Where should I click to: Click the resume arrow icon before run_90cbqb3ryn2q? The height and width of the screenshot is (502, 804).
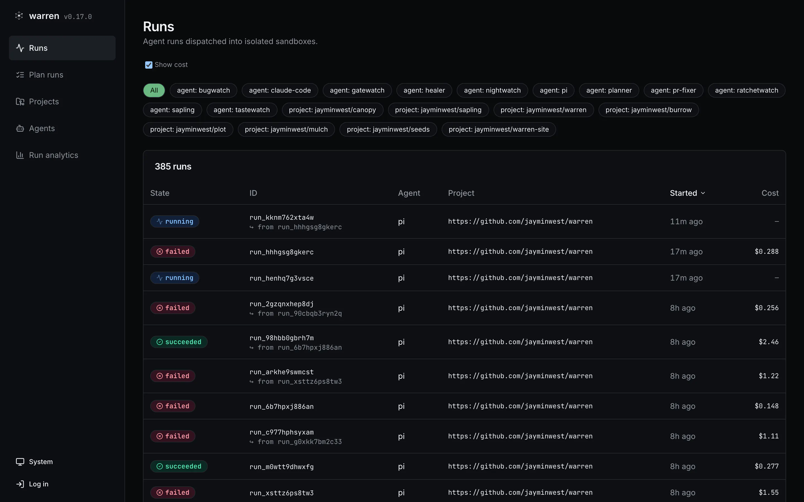tap(252, 314)
